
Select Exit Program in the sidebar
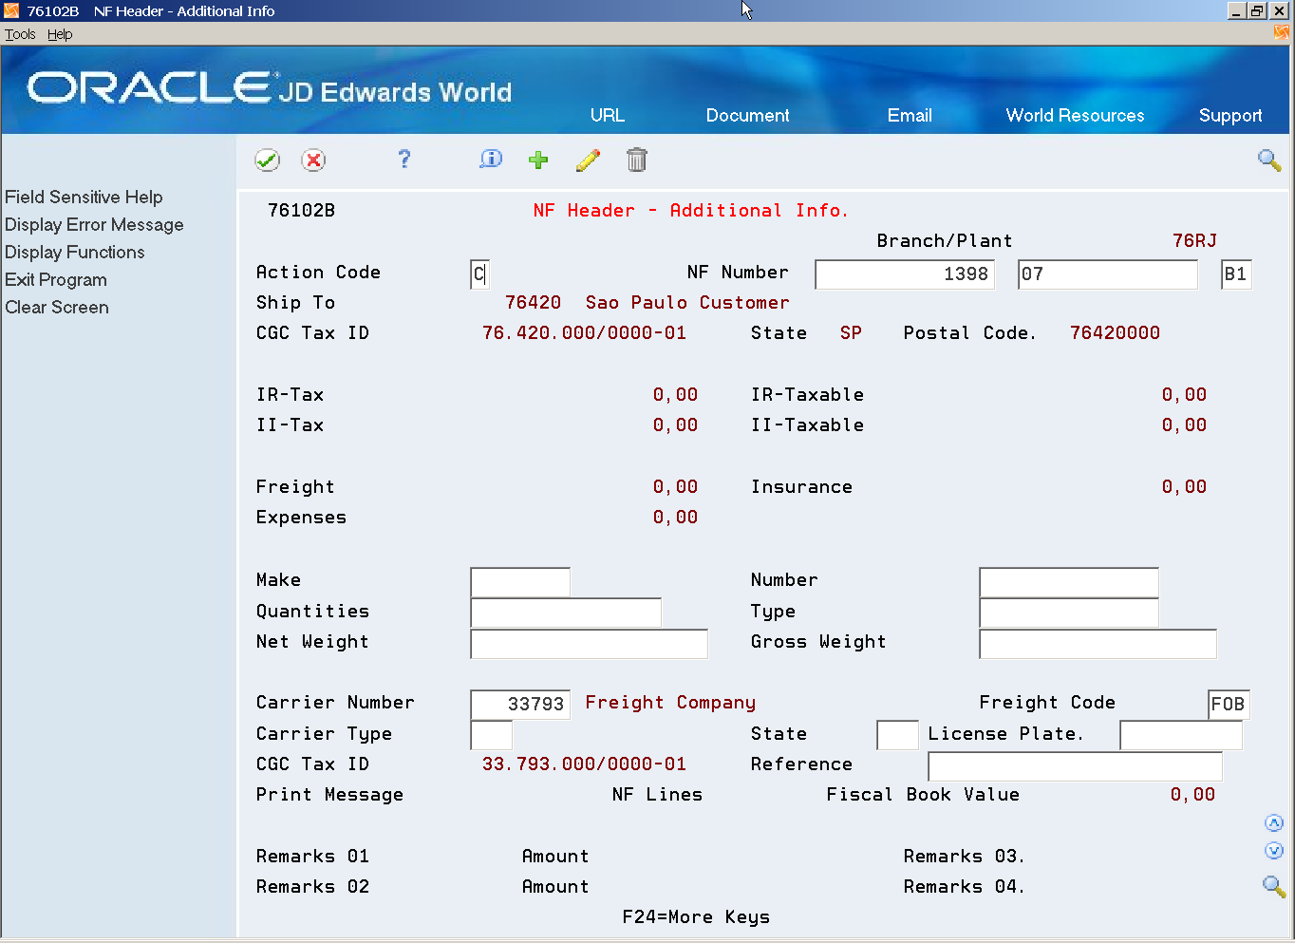[56, 279]
